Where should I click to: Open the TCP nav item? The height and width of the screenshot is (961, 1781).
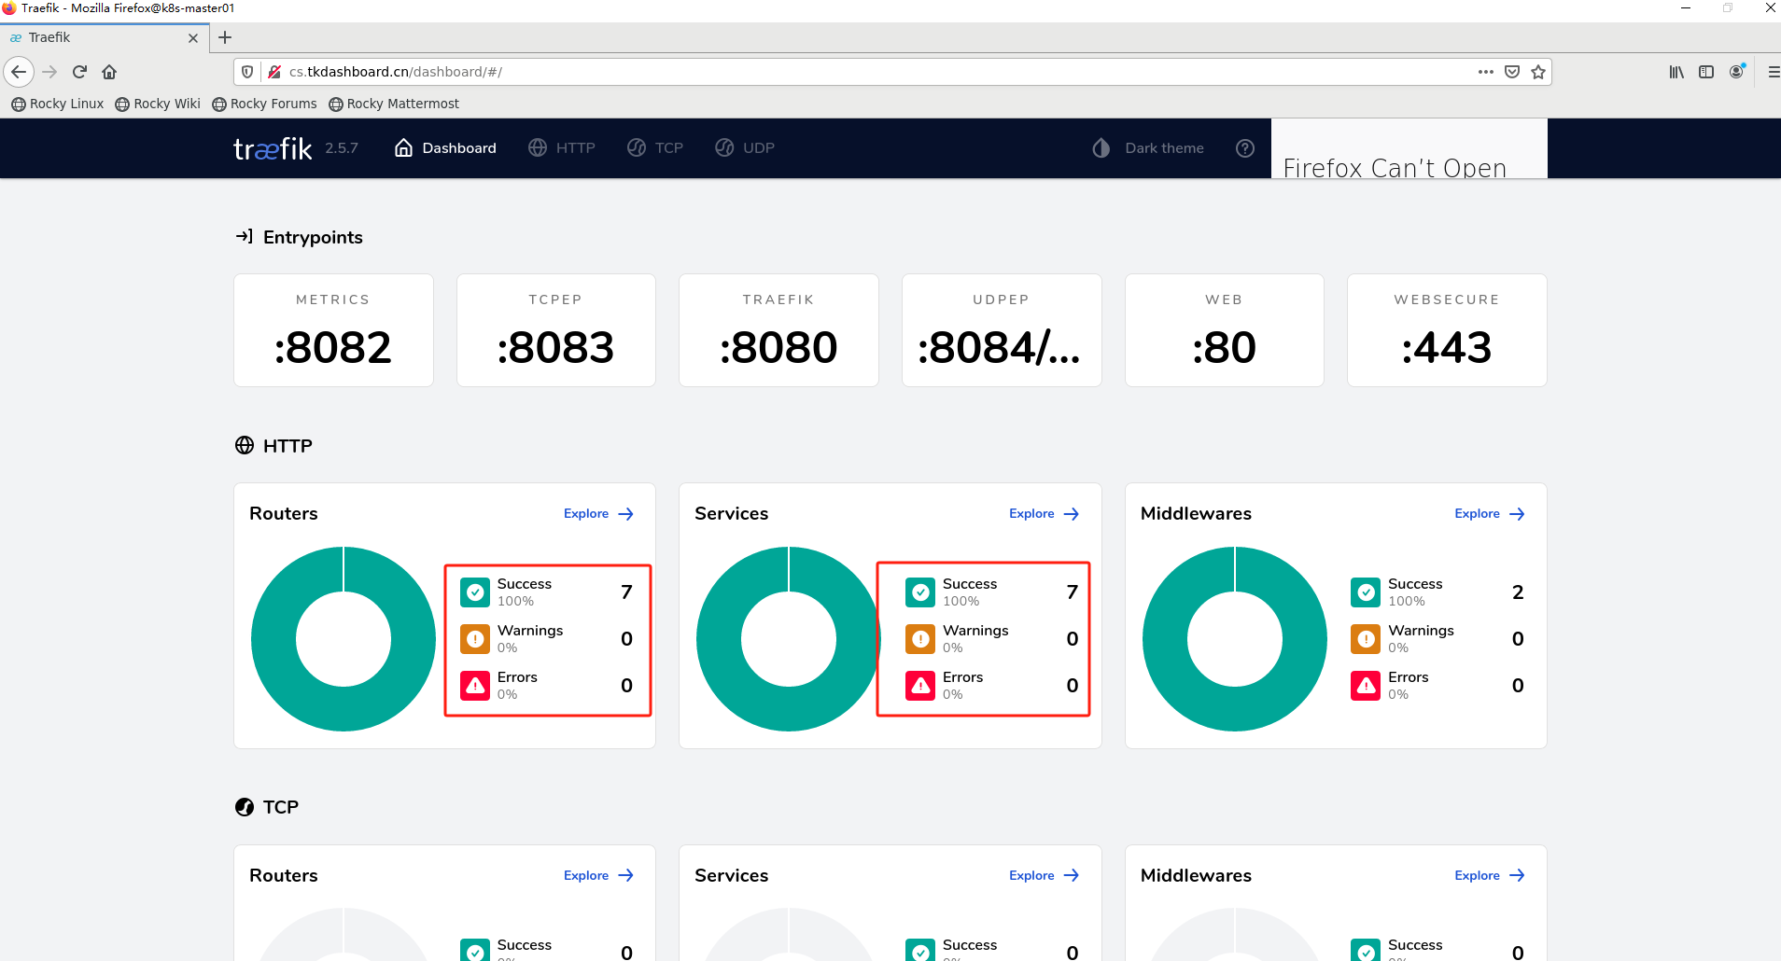tap(655, 148)
